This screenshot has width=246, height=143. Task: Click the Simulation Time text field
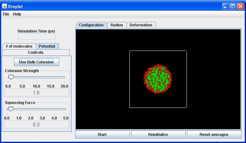click(x=36, y=37)
